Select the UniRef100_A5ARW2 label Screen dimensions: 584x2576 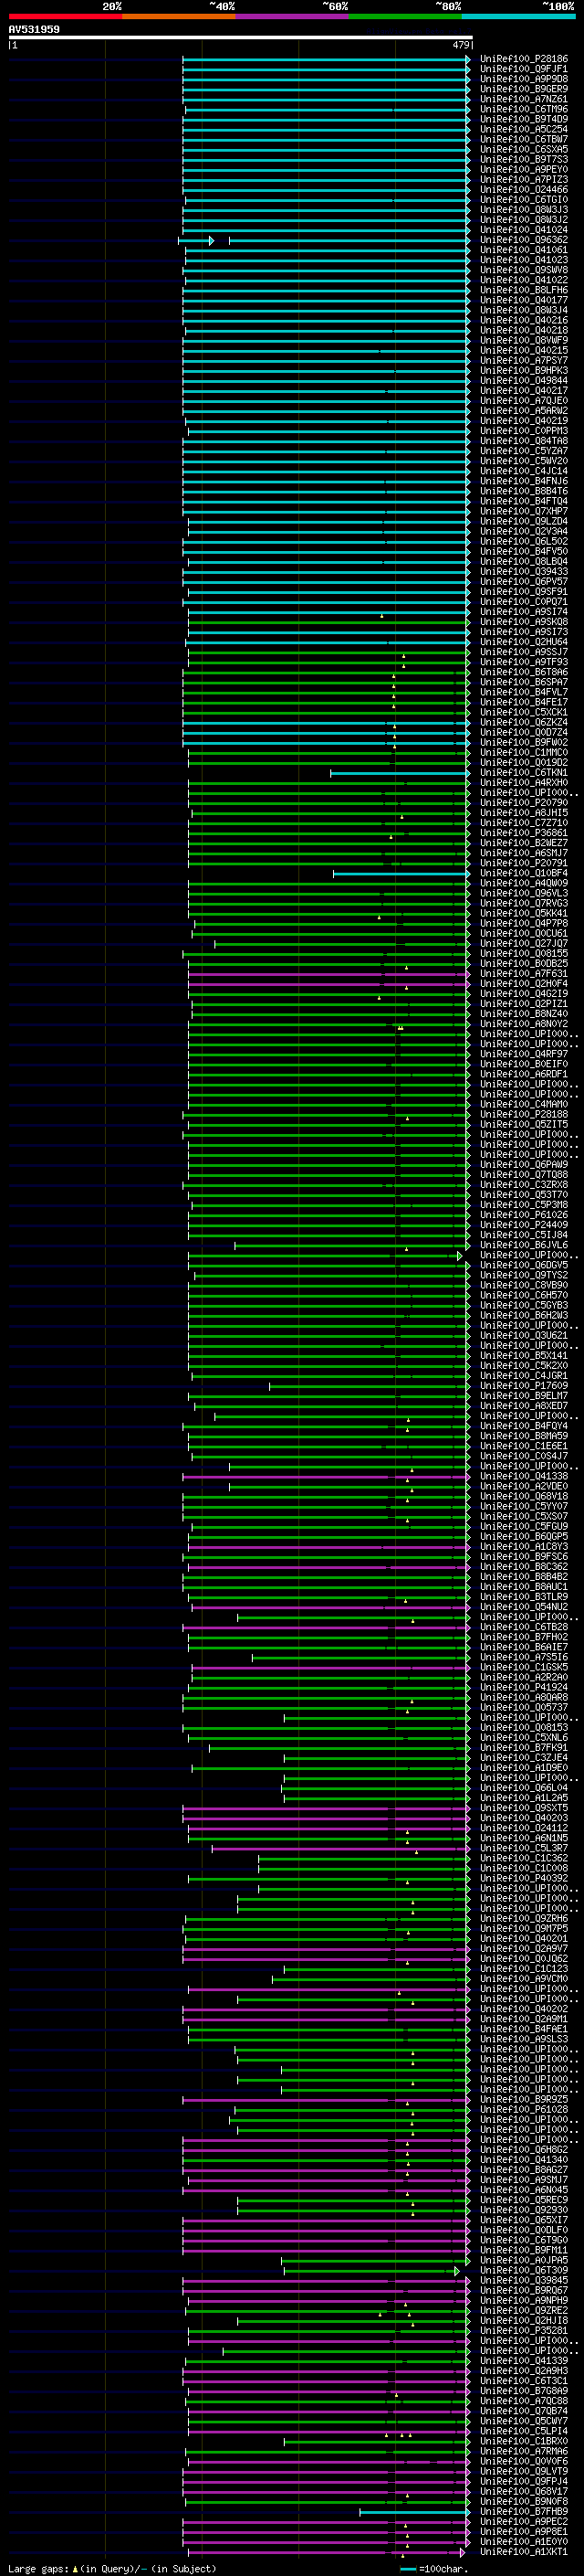[x=523, y=411]
